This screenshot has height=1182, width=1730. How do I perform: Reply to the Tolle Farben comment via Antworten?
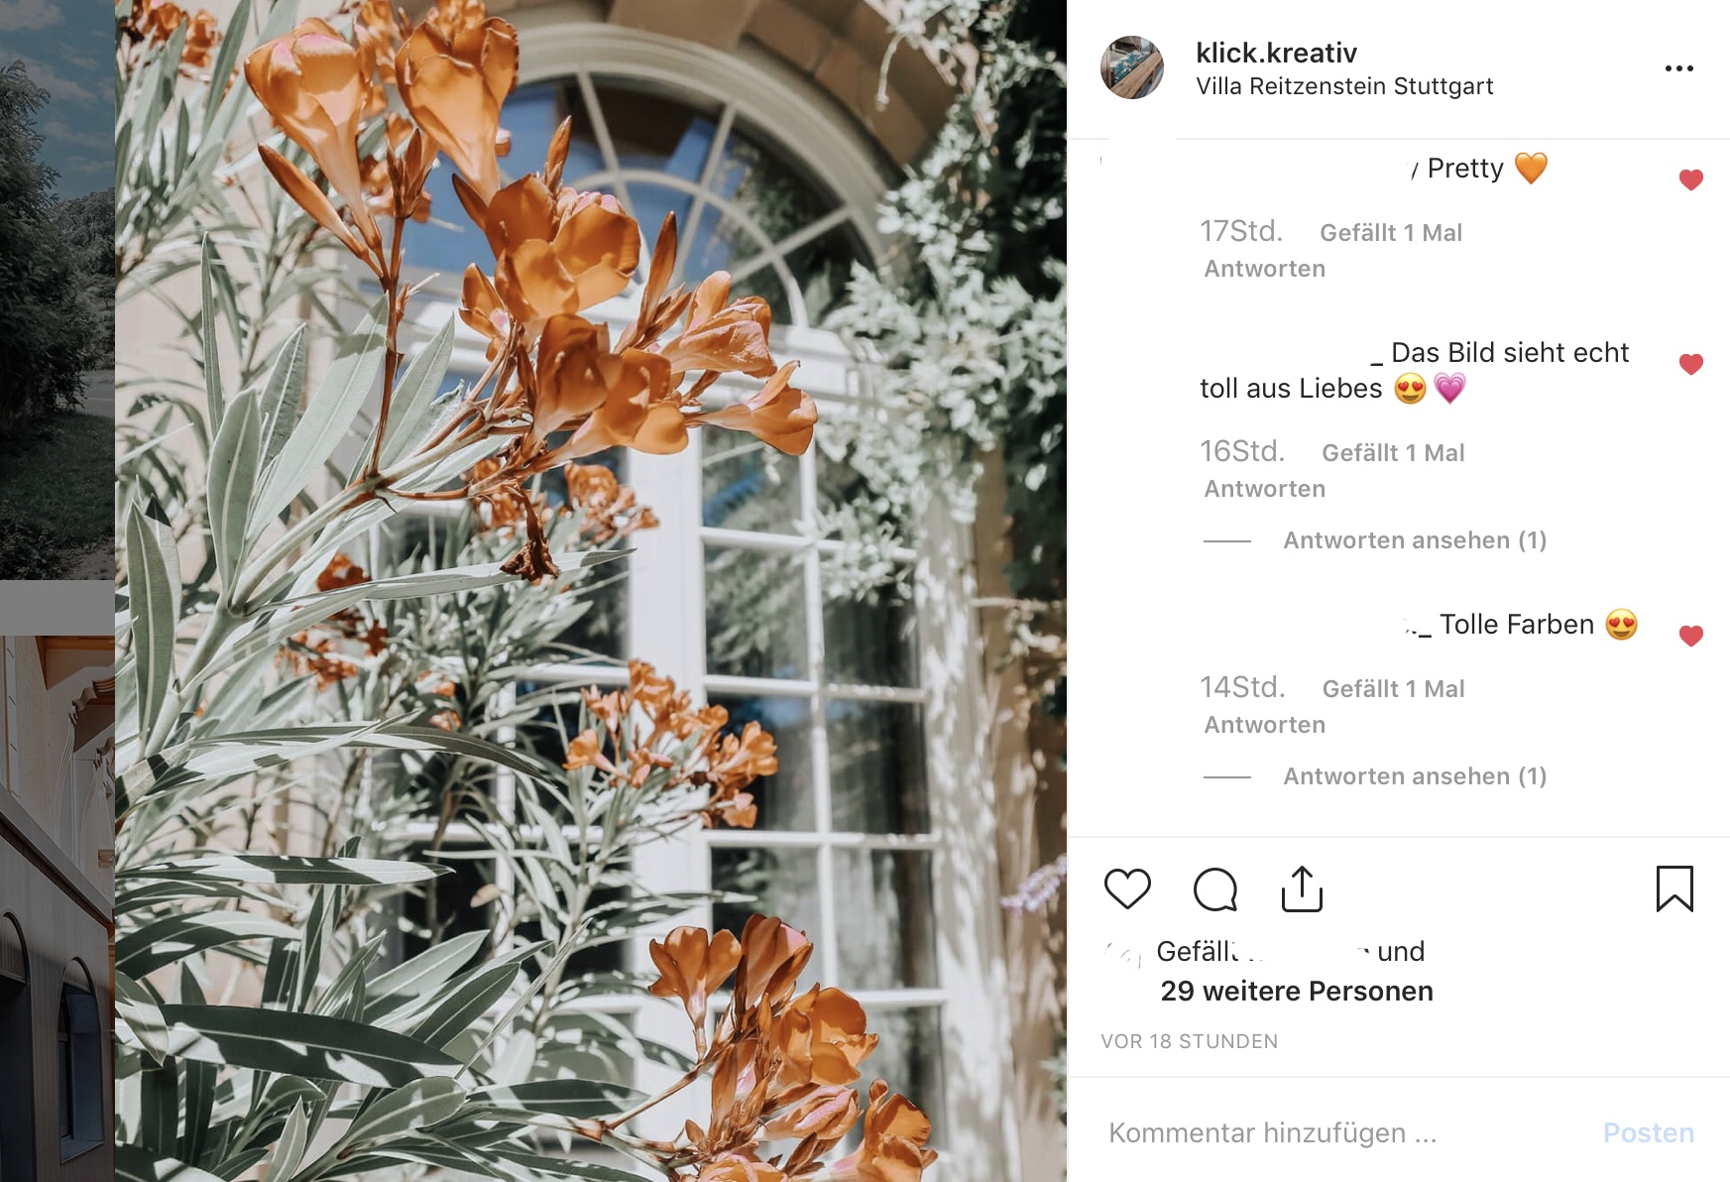[x=1264, y=725]
